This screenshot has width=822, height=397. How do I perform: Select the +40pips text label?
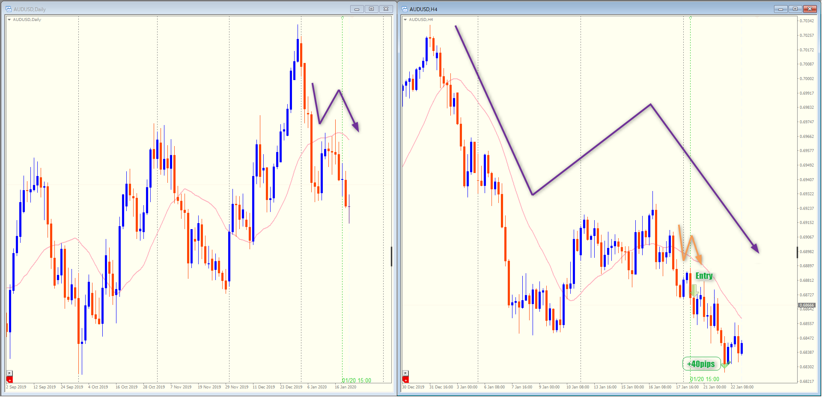[x=701, y=364]
